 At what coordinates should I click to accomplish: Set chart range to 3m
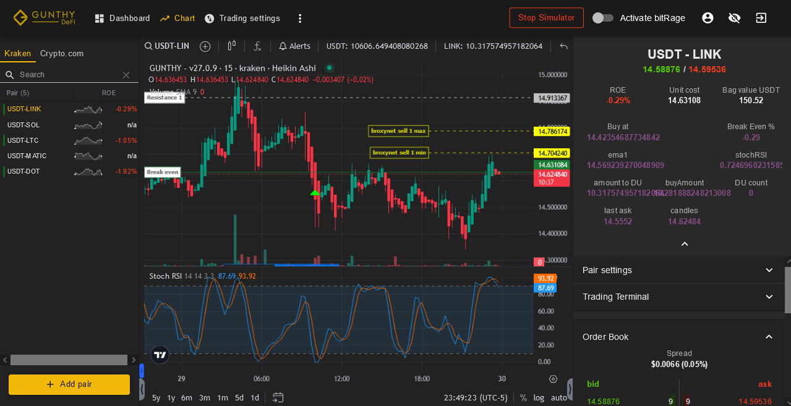205,398
